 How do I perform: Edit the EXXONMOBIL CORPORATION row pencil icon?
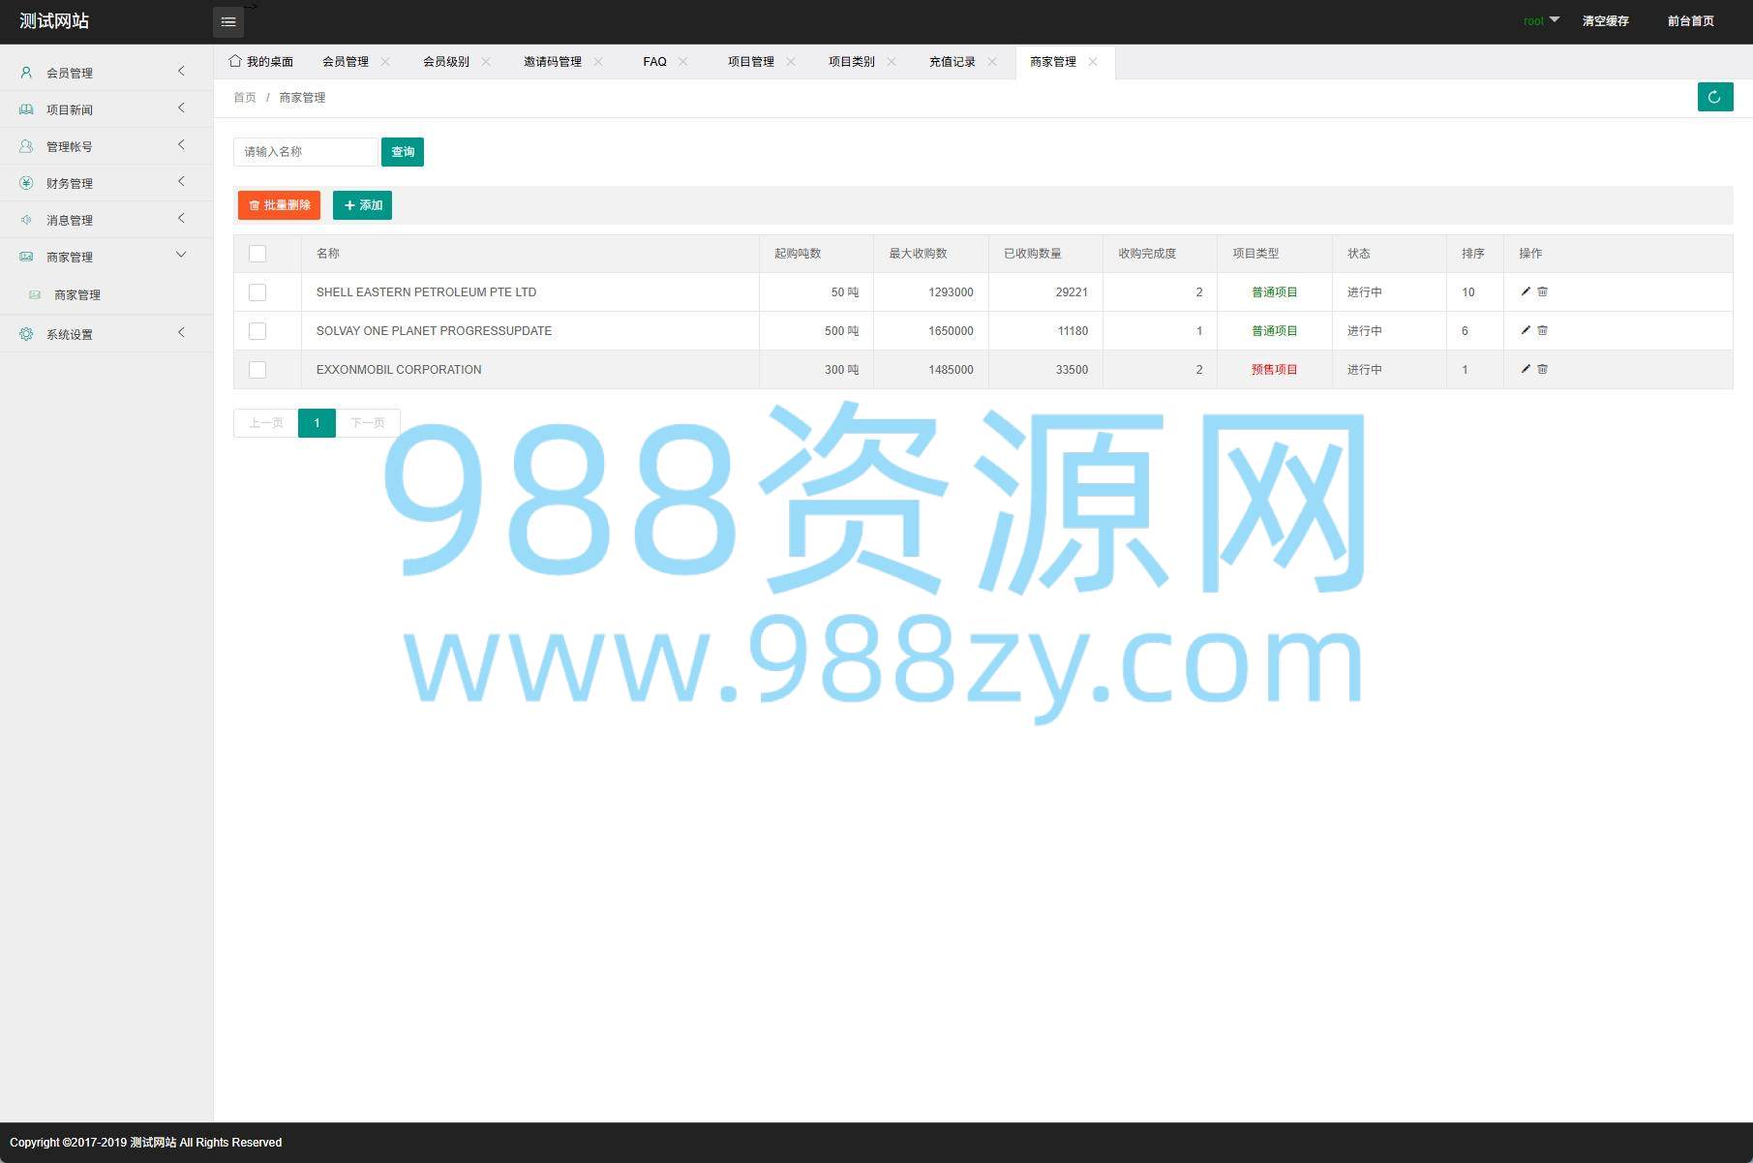[x=1526, y=369]
